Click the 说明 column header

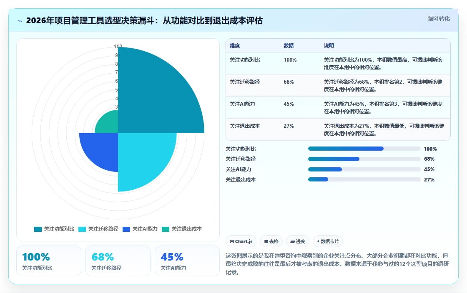click(x=329, y=46)
